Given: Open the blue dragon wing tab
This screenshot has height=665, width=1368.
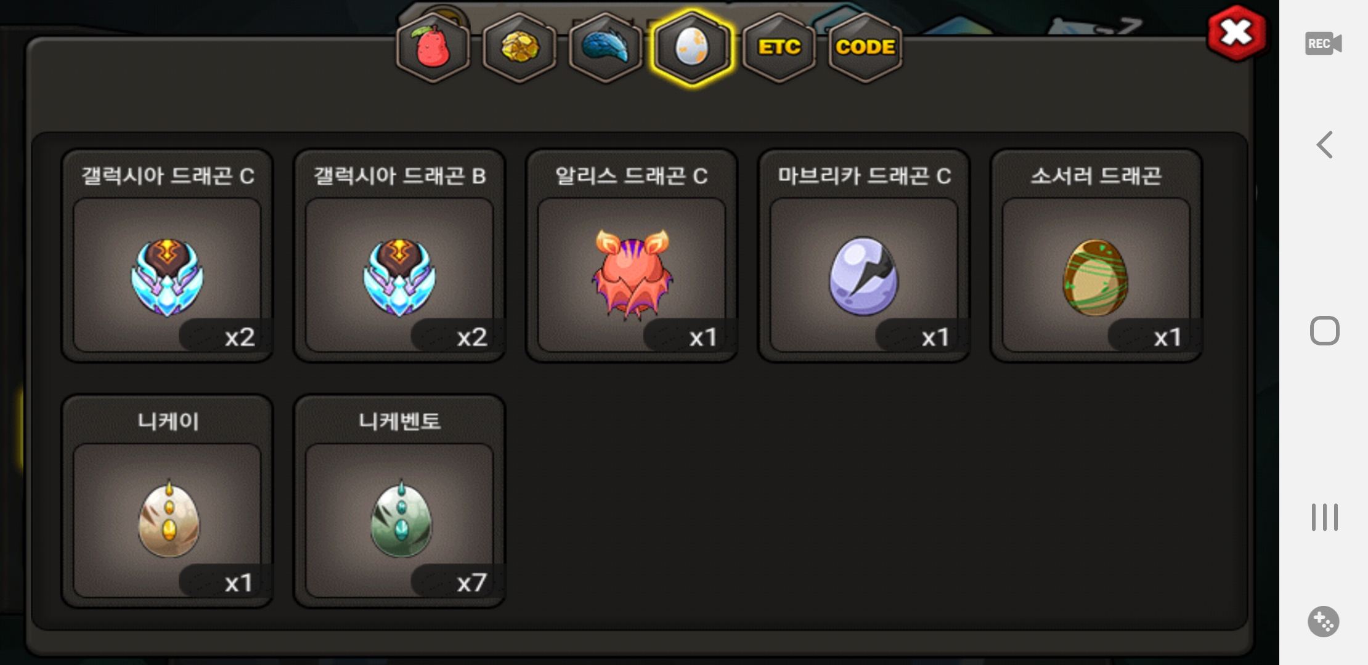Looking at the screenshot, I should pos(606,48).
